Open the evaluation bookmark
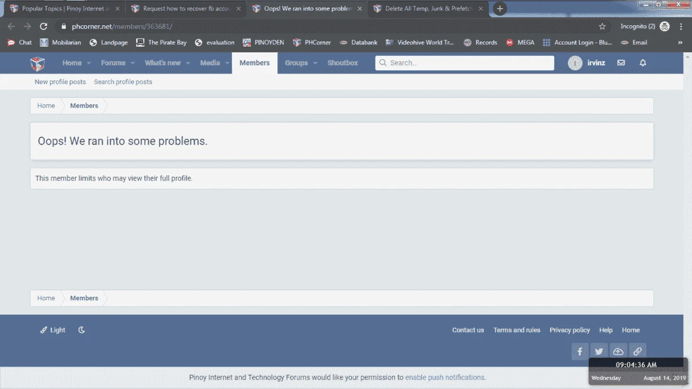 tap(215, 43)
